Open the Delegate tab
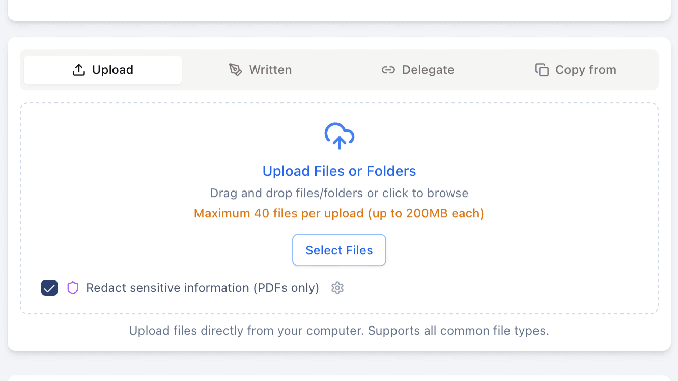This screenshot has height=381, width=678. click(417, 69)
